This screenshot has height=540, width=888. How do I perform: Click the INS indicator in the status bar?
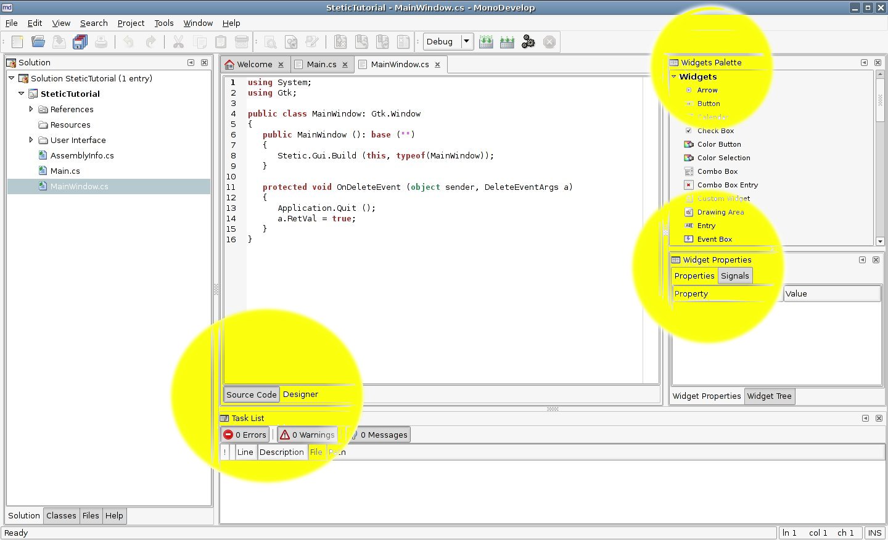coord(874,533)
